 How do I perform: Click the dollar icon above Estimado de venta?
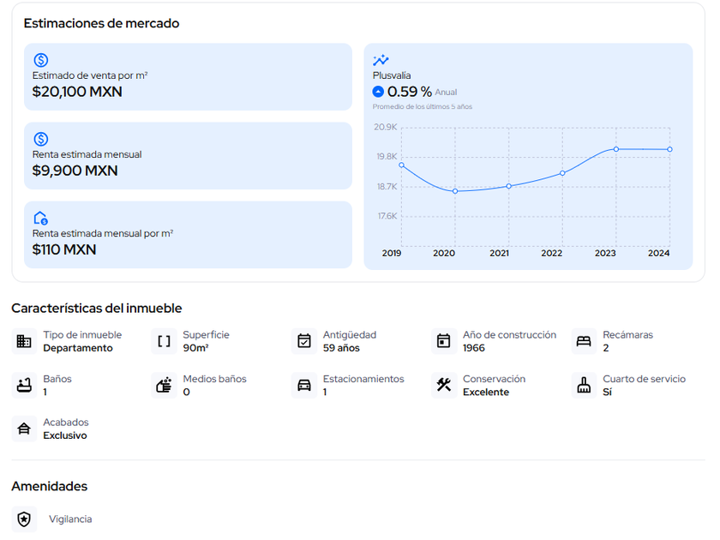[40, 60]
